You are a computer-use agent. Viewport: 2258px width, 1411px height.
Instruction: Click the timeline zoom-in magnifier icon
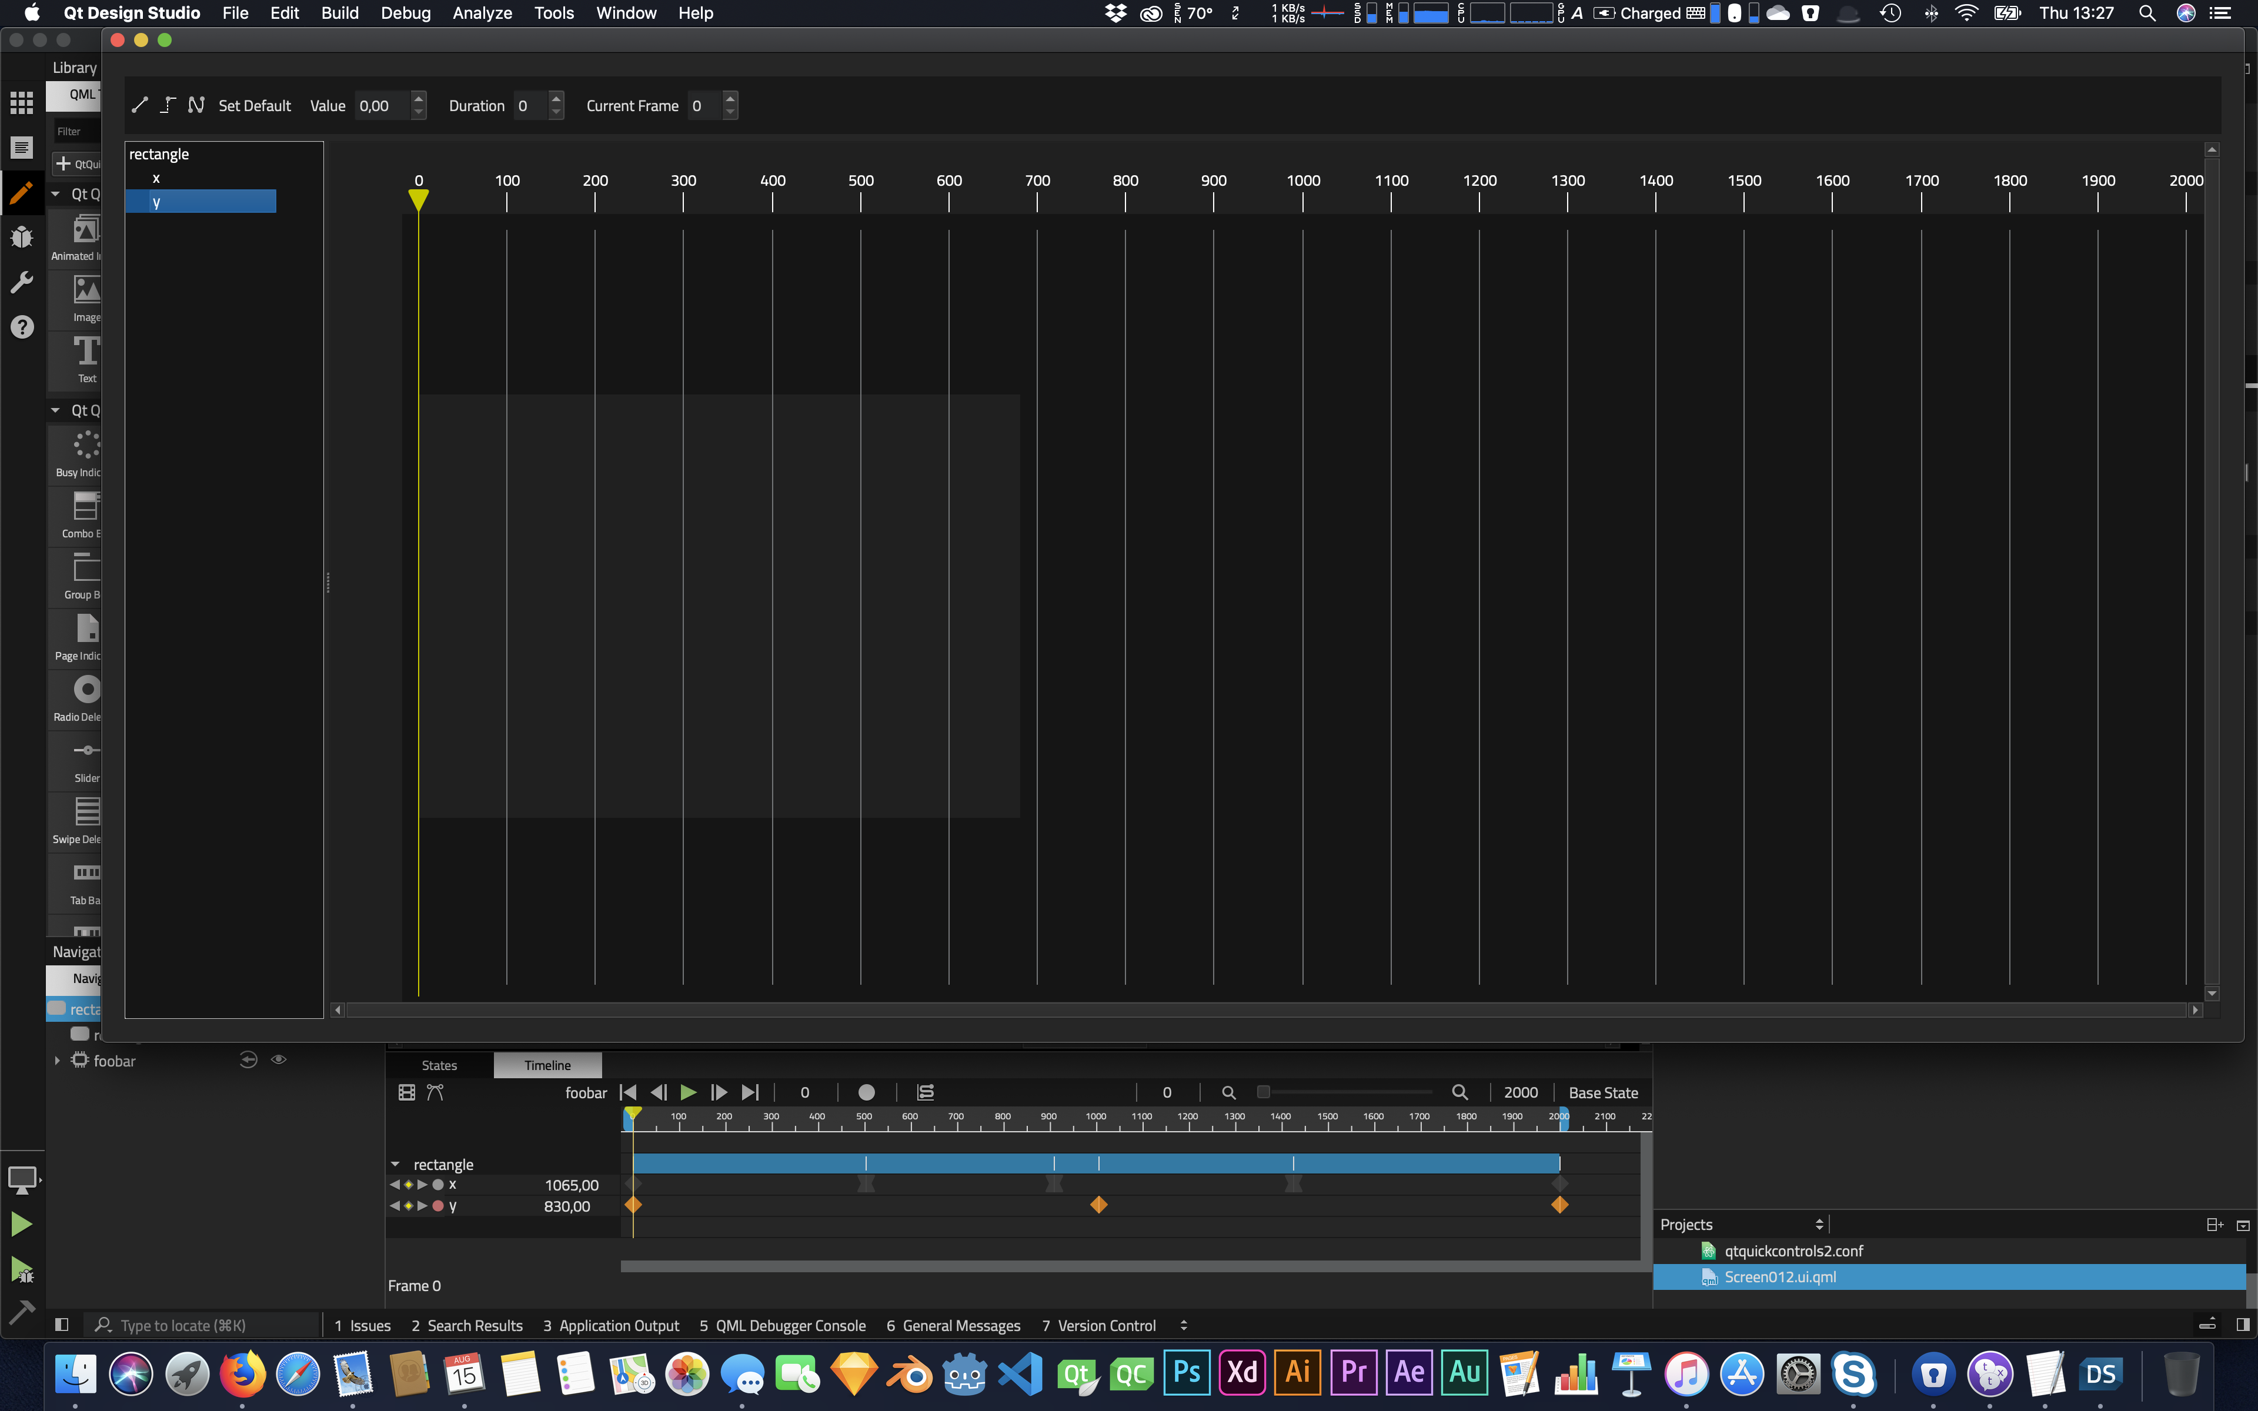[1459, 1092]
